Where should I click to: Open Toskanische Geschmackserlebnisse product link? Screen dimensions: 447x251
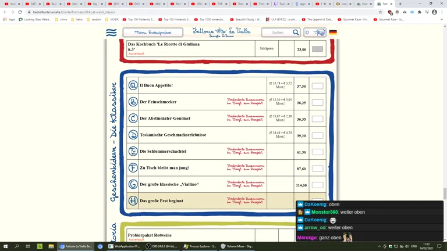click(x=172, y=135)
